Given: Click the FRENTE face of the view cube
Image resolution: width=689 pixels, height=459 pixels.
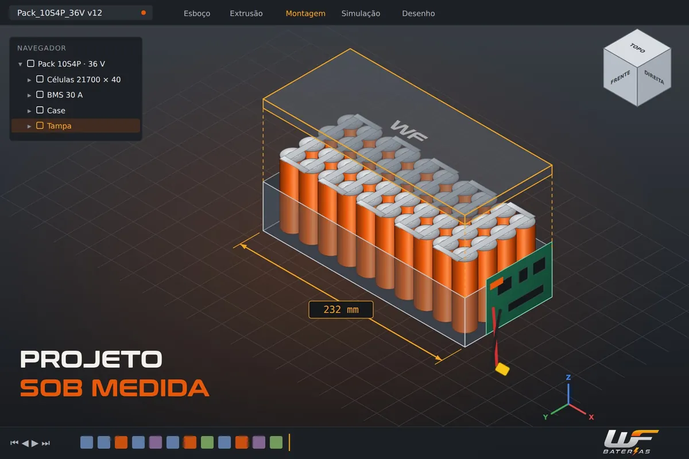Looking at the screenshot, I should click(620, 77).
